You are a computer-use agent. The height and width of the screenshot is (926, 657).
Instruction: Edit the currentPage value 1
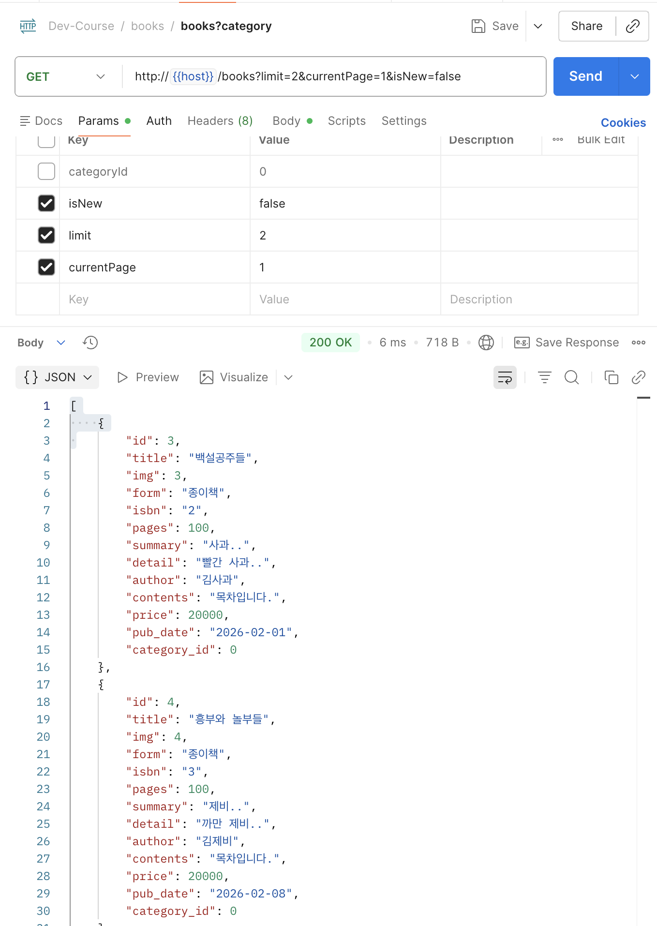coord(345,268)
